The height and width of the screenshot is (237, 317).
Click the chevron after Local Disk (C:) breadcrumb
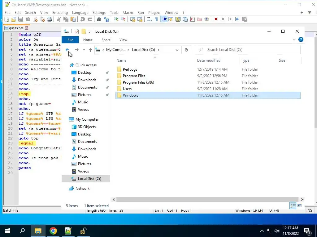pos(158,50)
